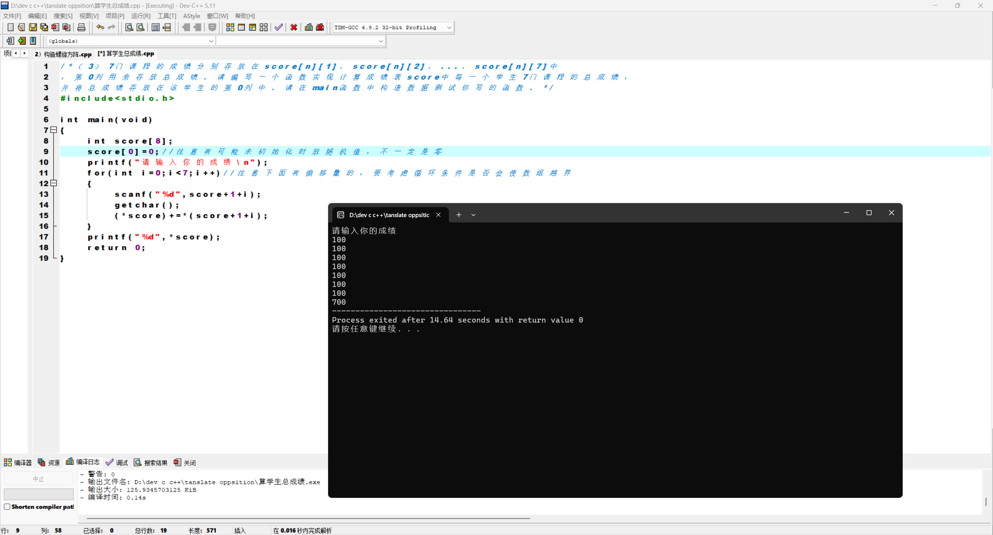Collapse for-loop block fold at line 12
The height and width of the screenshot is (535, 993).
54,183
